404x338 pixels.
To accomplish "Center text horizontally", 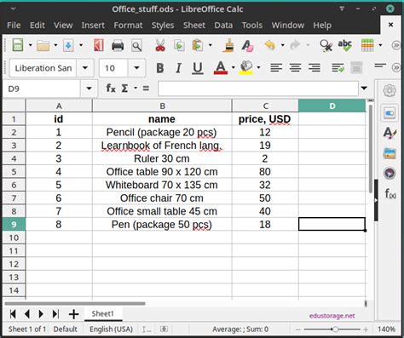I will pos(296,67).
